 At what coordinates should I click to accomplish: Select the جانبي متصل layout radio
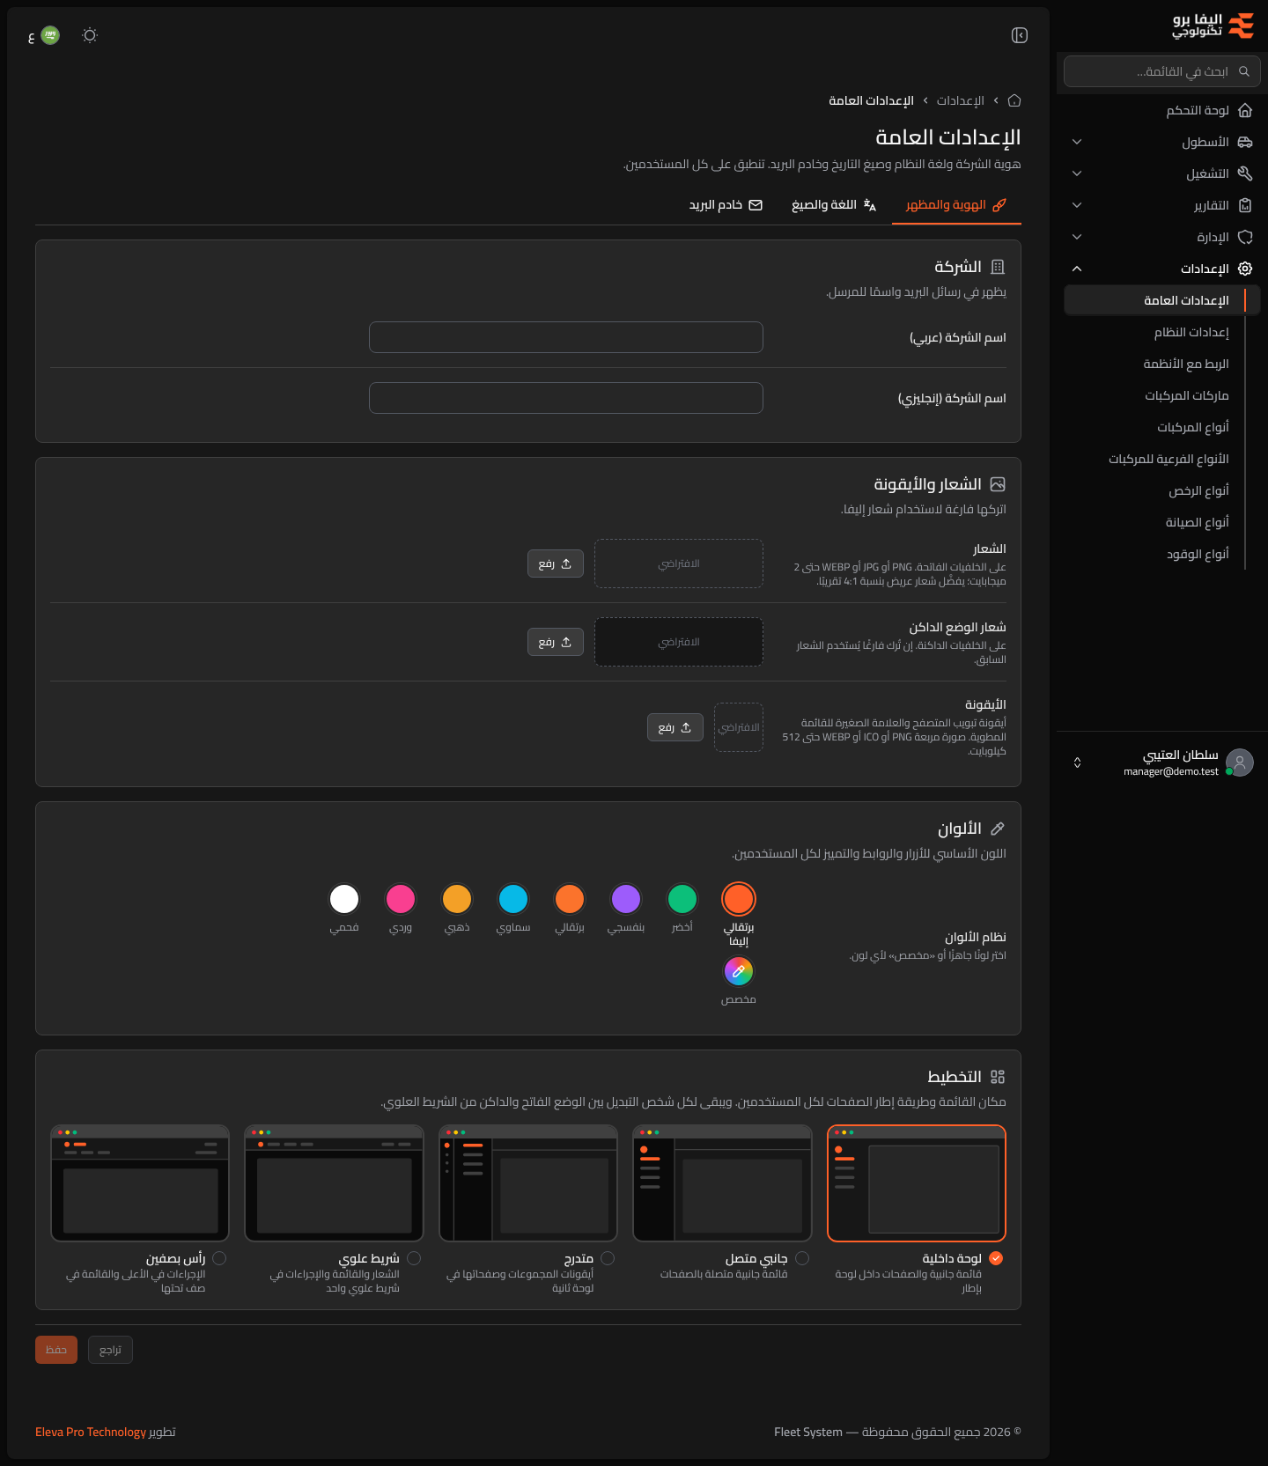click(802, 1258)
